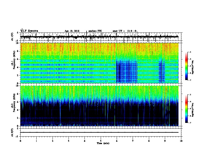Click the date label "Apr. 10, 2018"
Image resolution: width=204 pixels, height=158 pixels.
72,31
